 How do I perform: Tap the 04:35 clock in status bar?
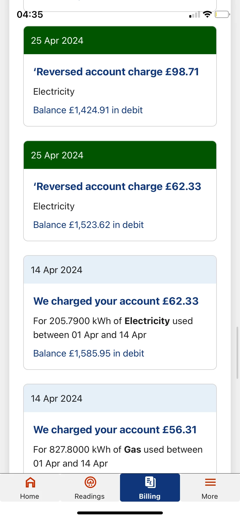point(30,14)
